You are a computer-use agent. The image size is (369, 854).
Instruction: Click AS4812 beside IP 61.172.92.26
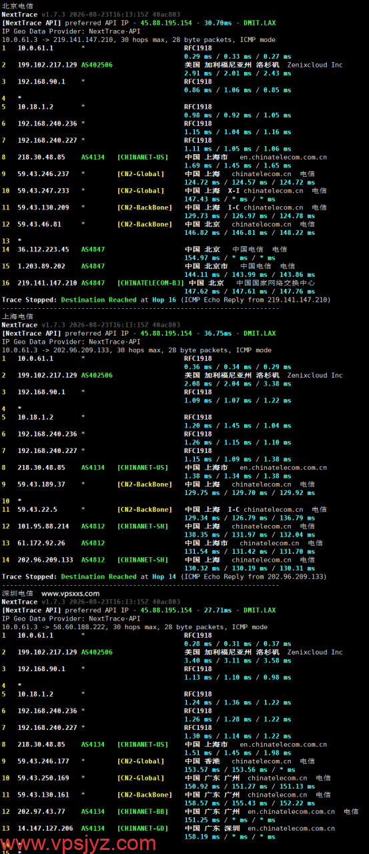pos(93,543)
